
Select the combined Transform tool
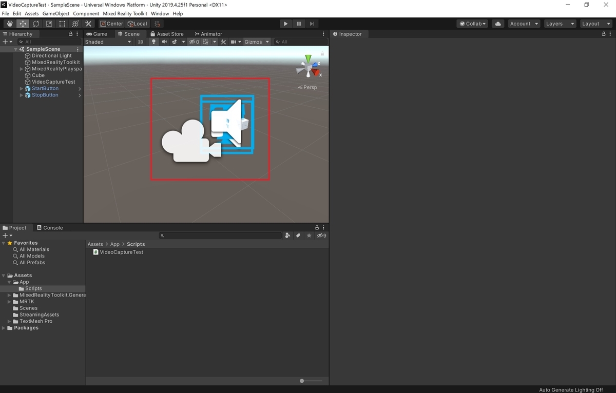click(x=75, y=24)
